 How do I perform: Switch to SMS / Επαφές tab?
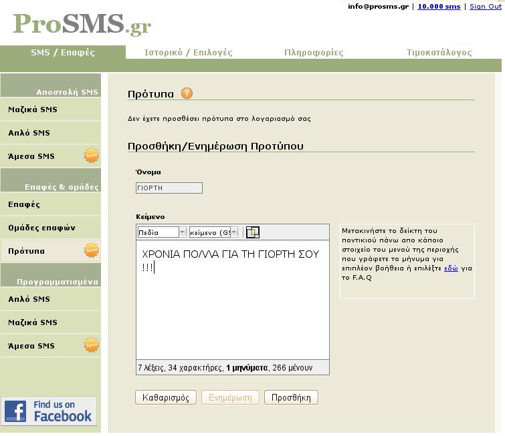point(63,52)
